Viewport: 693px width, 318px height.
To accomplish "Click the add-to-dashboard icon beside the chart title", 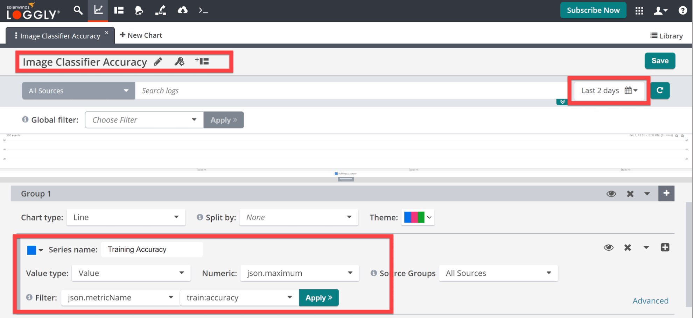I will pyautogui.click(x=202, y=60).
